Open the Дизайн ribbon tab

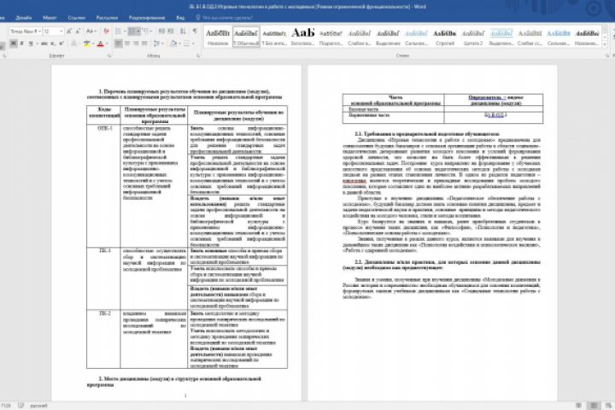(24, 18)
